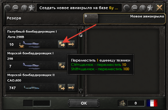The image size is (168, 110).
Task: Click the reserve list scroll knob
Action: (x=81, y=35)
